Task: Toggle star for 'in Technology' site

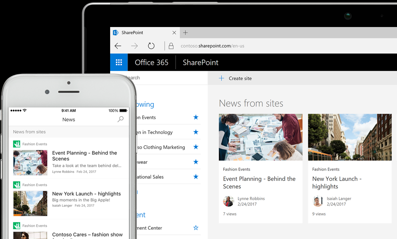Action: (x=196, y=132)
